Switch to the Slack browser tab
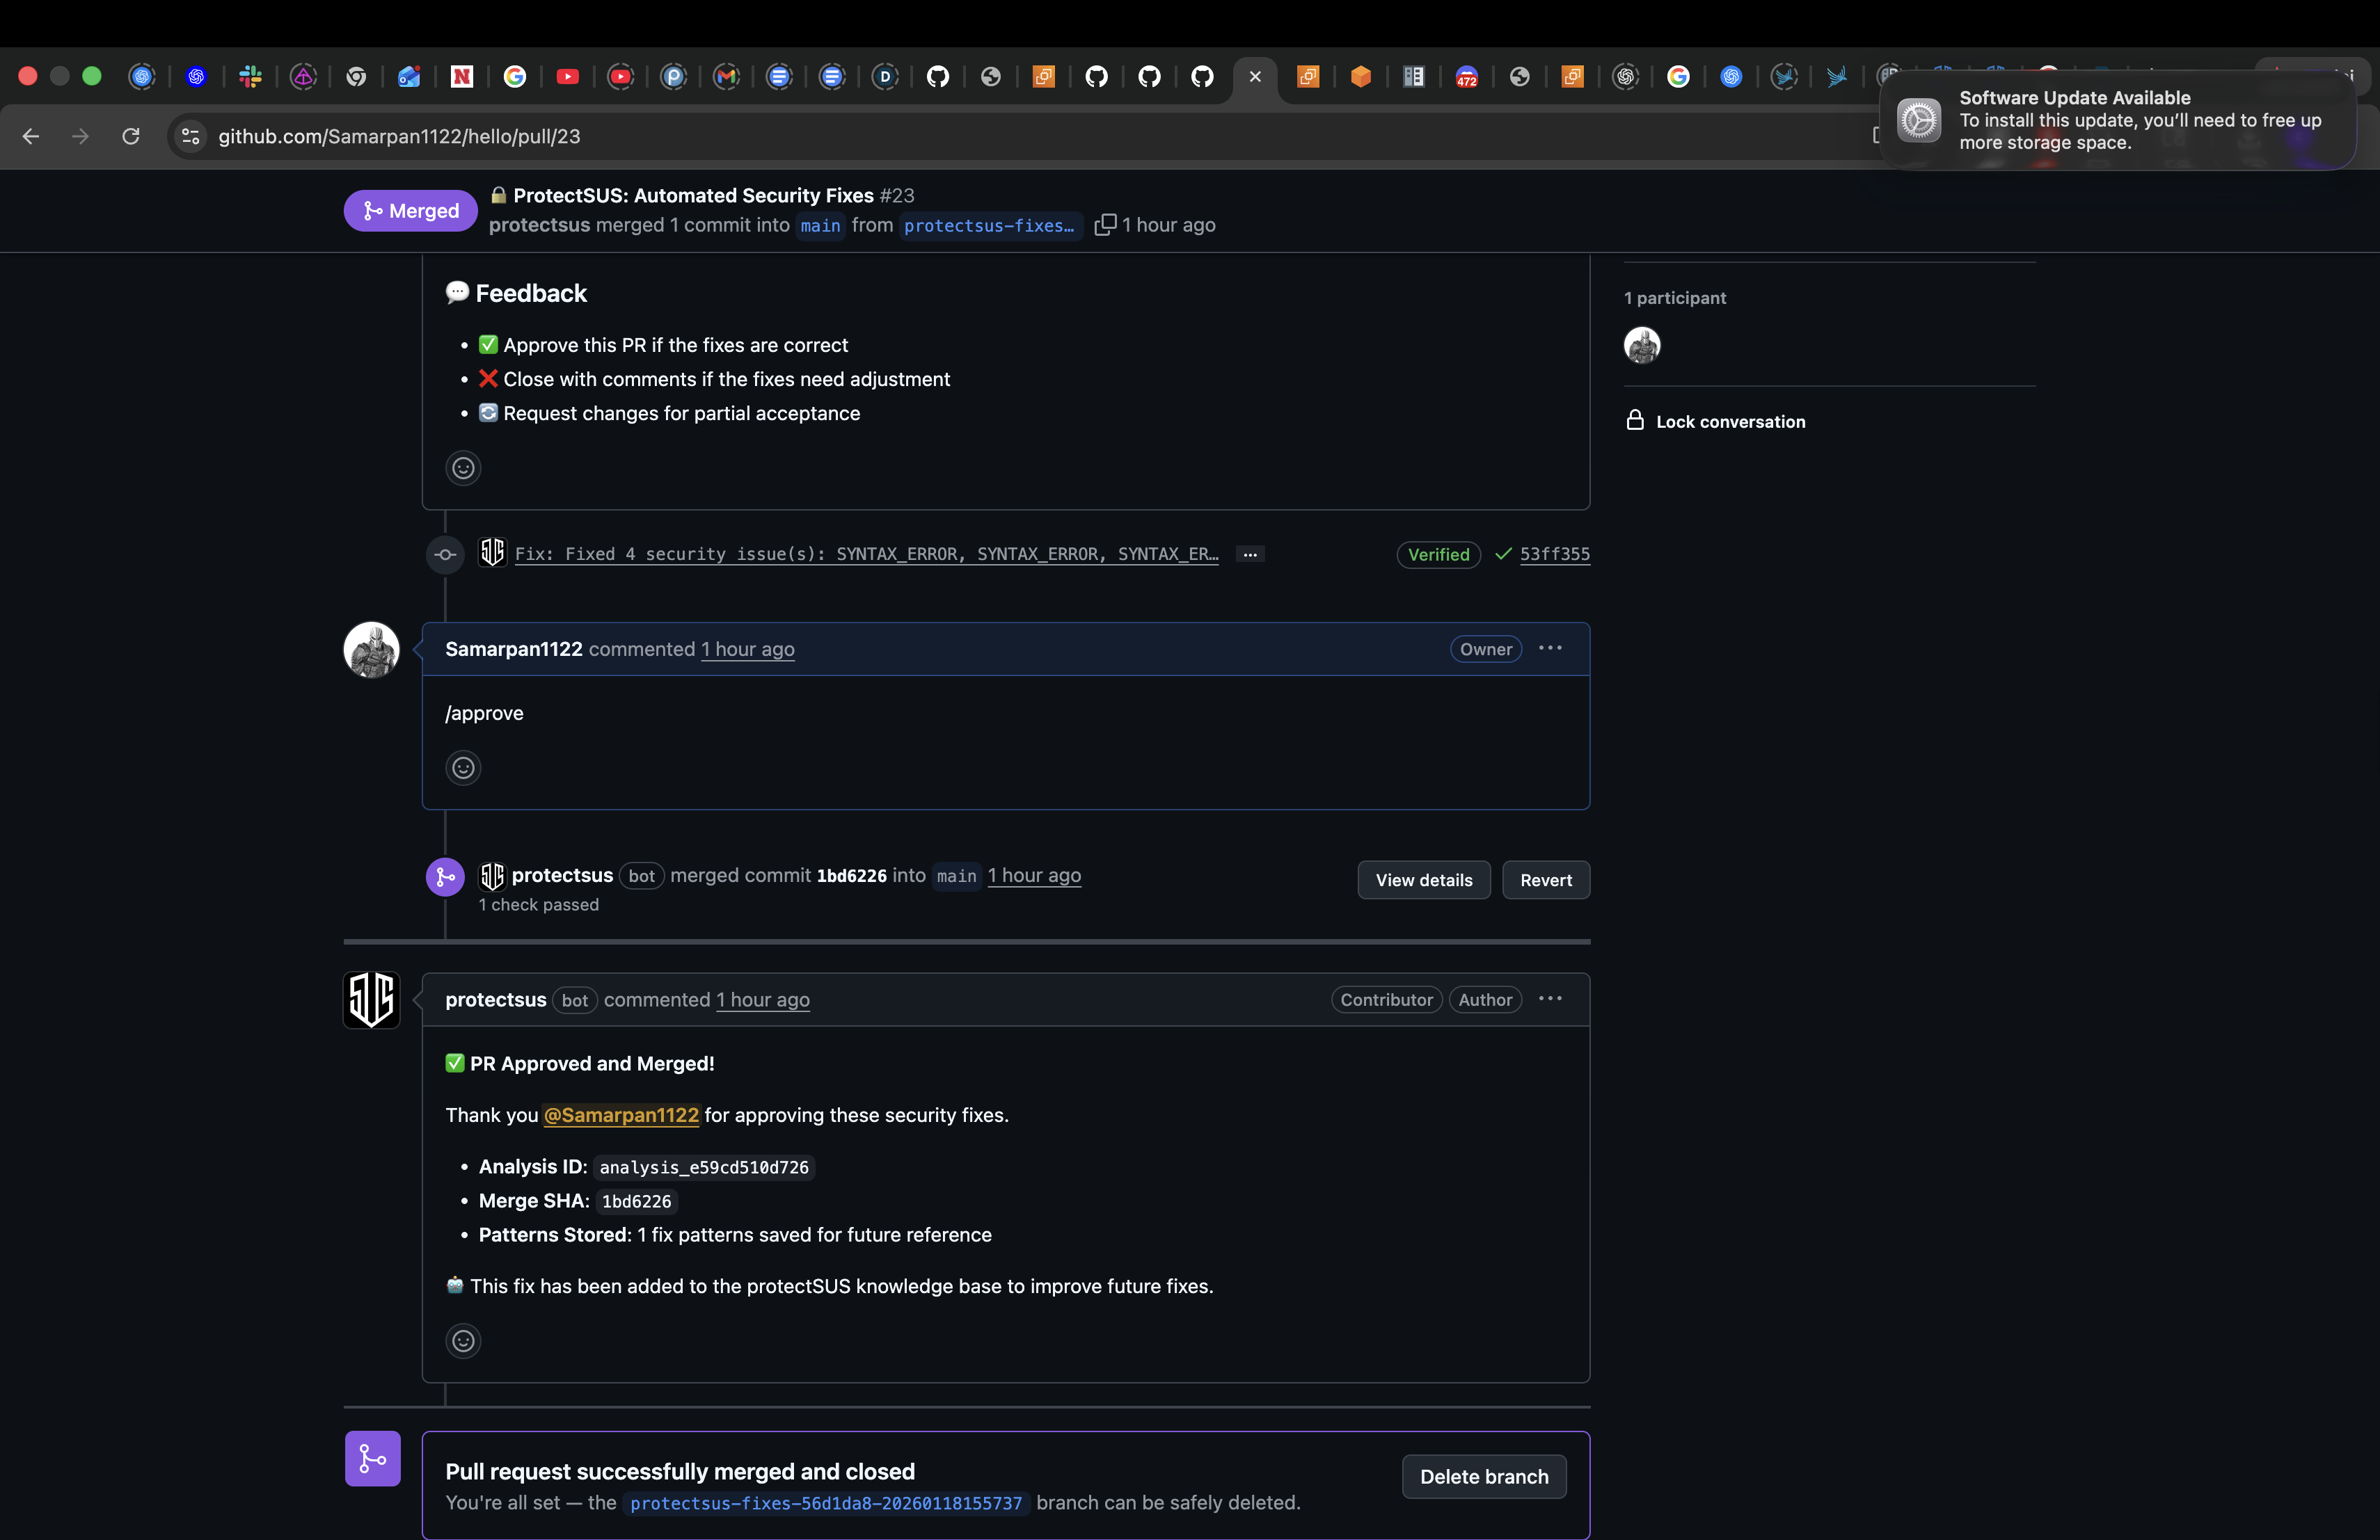 [x=250, y=76]
